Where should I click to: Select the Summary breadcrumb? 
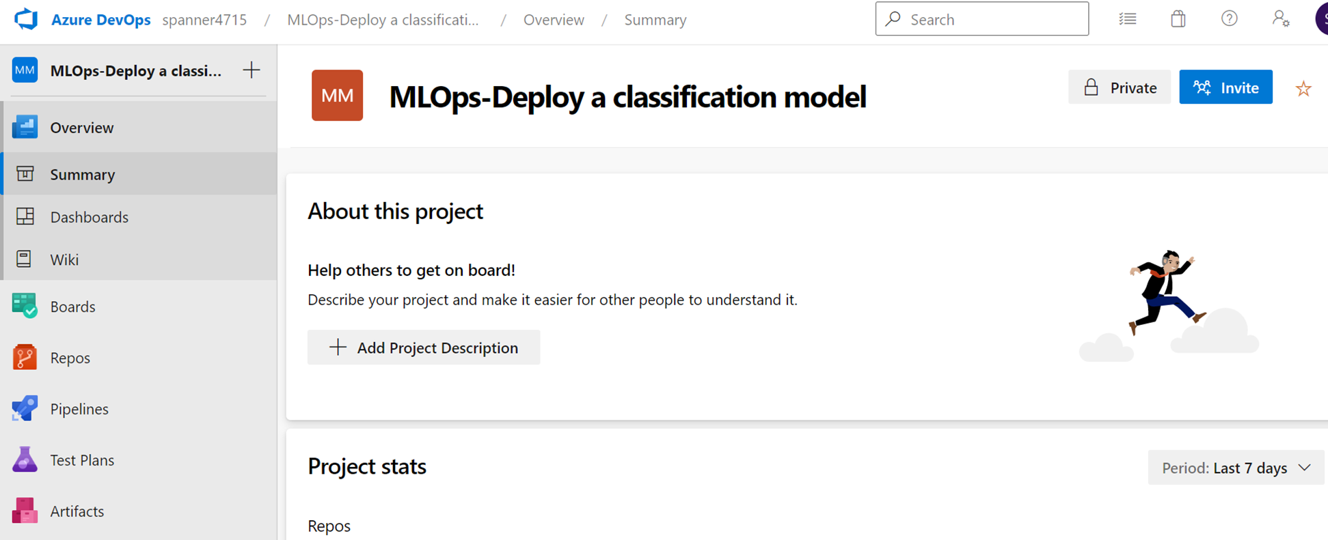pos(655,20)
